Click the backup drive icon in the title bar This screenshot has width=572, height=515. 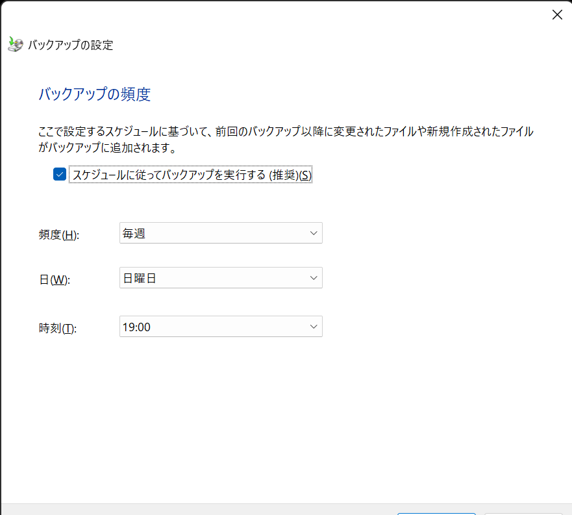pyautogui.click(x=15, y=44)
